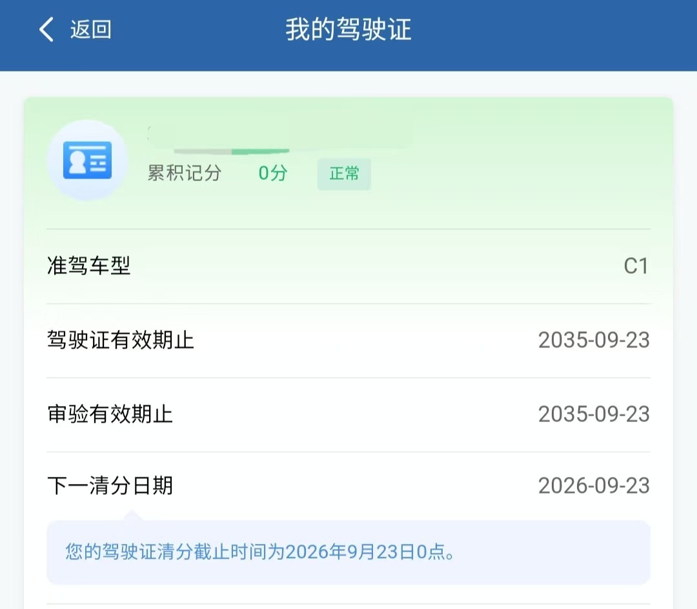
Task: Tap the 返回 back label
Action: [x=91, y=30]
